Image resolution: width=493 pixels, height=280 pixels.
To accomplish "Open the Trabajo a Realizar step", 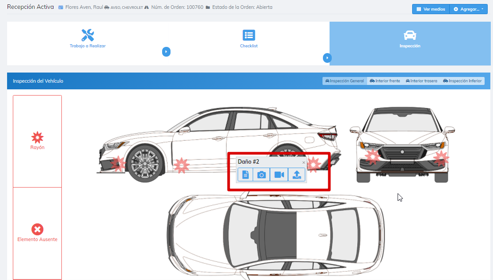I will [87, 39].
